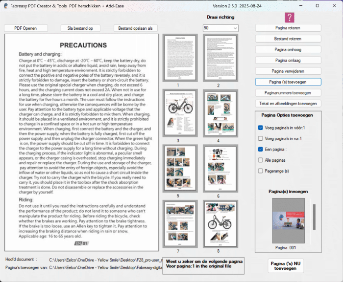
Task: Select page 1 thumbnail
Action: pyautogui.click(x=178, y=58)
